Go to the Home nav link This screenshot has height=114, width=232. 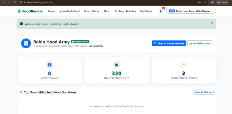[52, 11]
